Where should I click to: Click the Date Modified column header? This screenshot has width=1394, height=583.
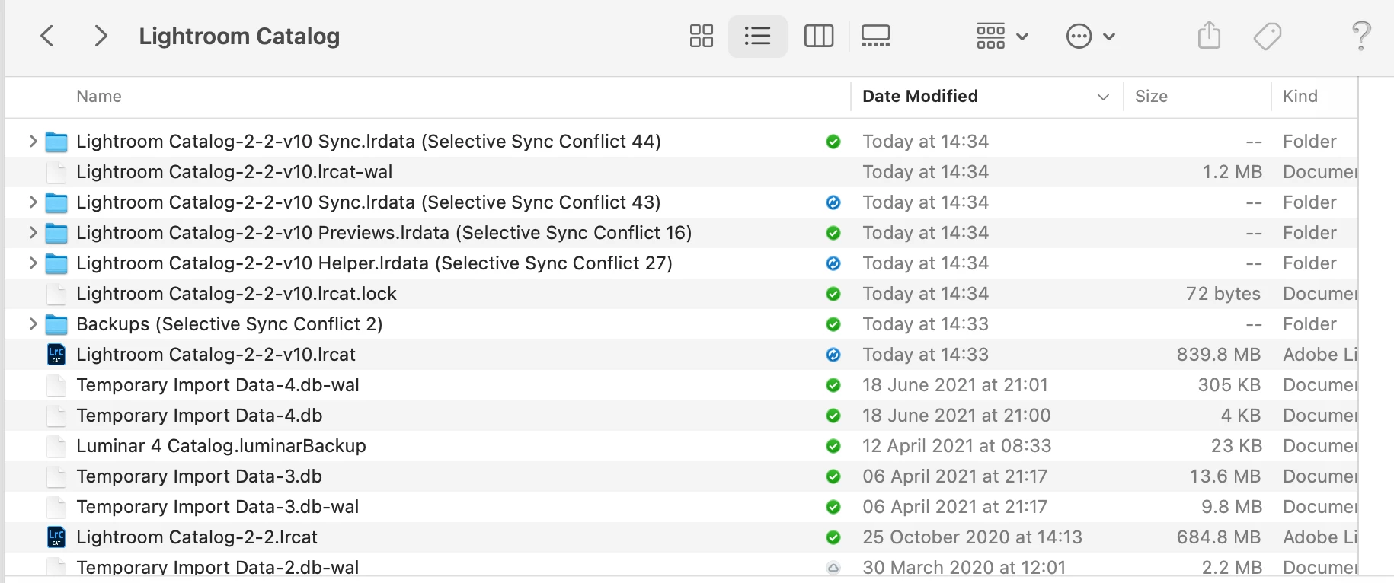pyautogui.click(x=920, y=97)
